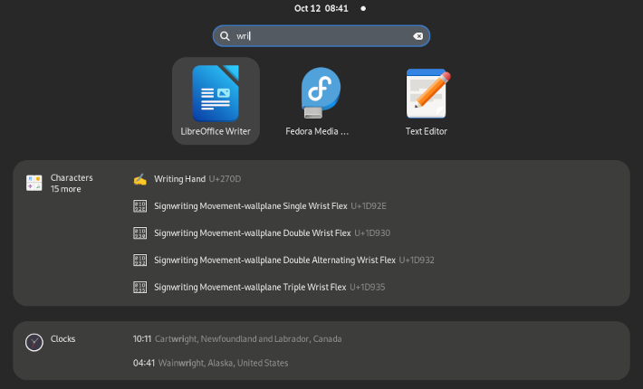The height and width of the screenshot is (389, 643).
Task: Click the Clocks provider label
Action: 63,339
